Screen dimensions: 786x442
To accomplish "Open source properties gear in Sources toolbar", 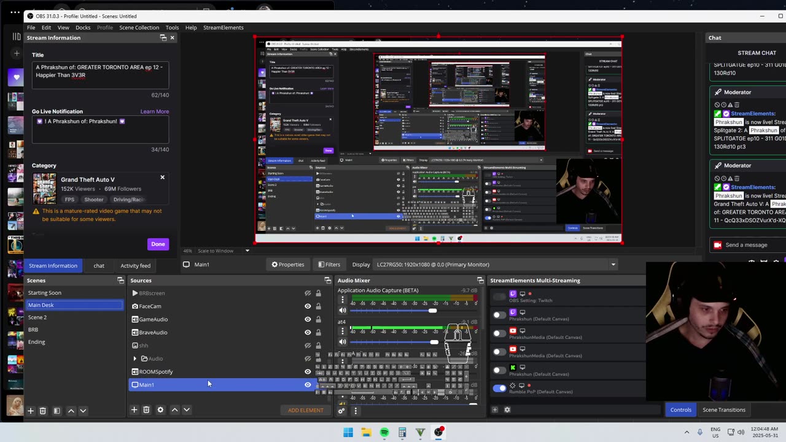I will point(160,409).
